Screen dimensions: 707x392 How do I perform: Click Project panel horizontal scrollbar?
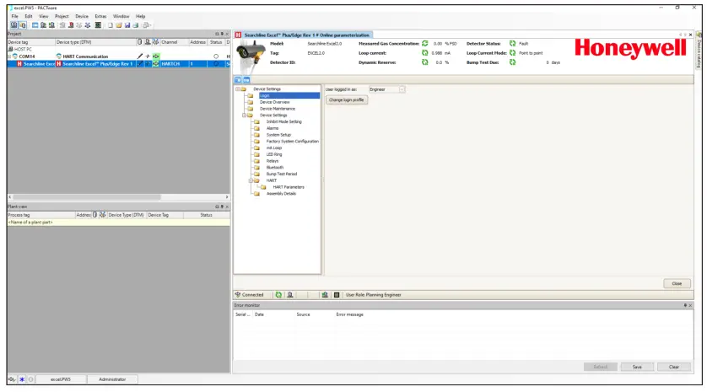[87, 197]
